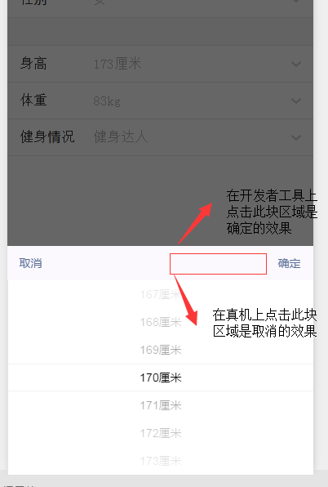The width and height of the screenshot is (328, 487).
Task: Click the 取消 cancel button
Action: point(30,263)
